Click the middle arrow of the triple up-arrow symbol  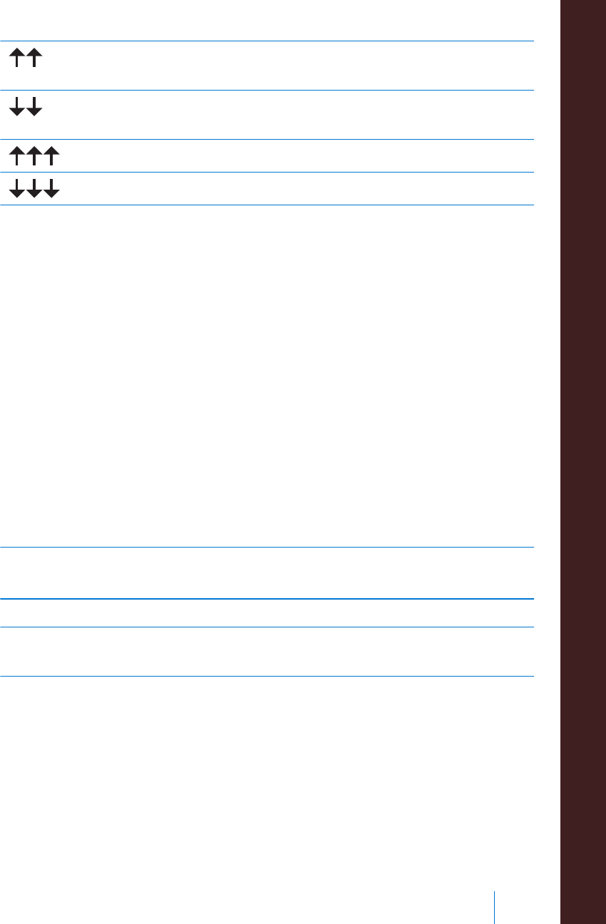coord(34,155)
